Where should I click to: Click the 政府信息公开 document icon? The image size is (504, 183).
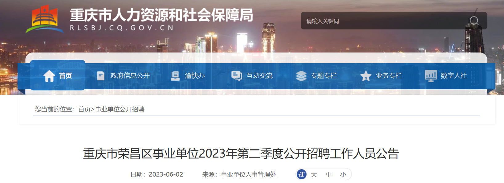pyautogui.click(x=100, y=76)
